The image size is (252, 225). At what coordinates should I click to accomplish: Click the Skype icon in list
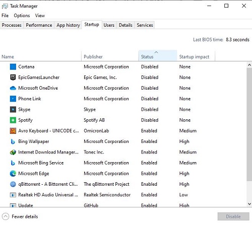[x=13, y=109]
